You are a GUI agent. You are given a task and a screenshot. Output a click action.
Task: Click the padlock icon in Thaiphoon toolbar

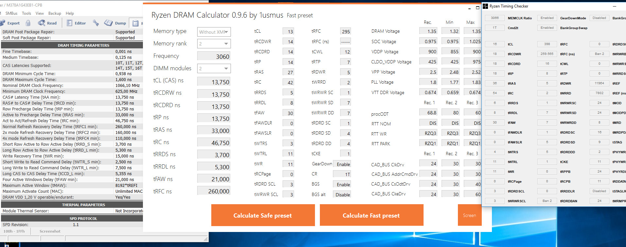pyautogui.click(x=28, y=23)
